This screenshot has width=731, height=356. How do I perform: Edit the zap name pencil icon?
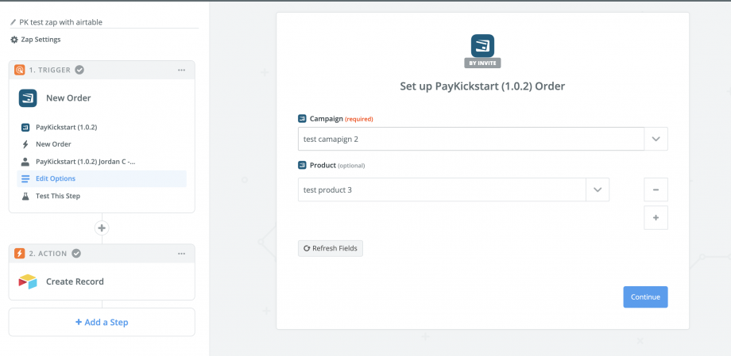[x=13, y=22]
